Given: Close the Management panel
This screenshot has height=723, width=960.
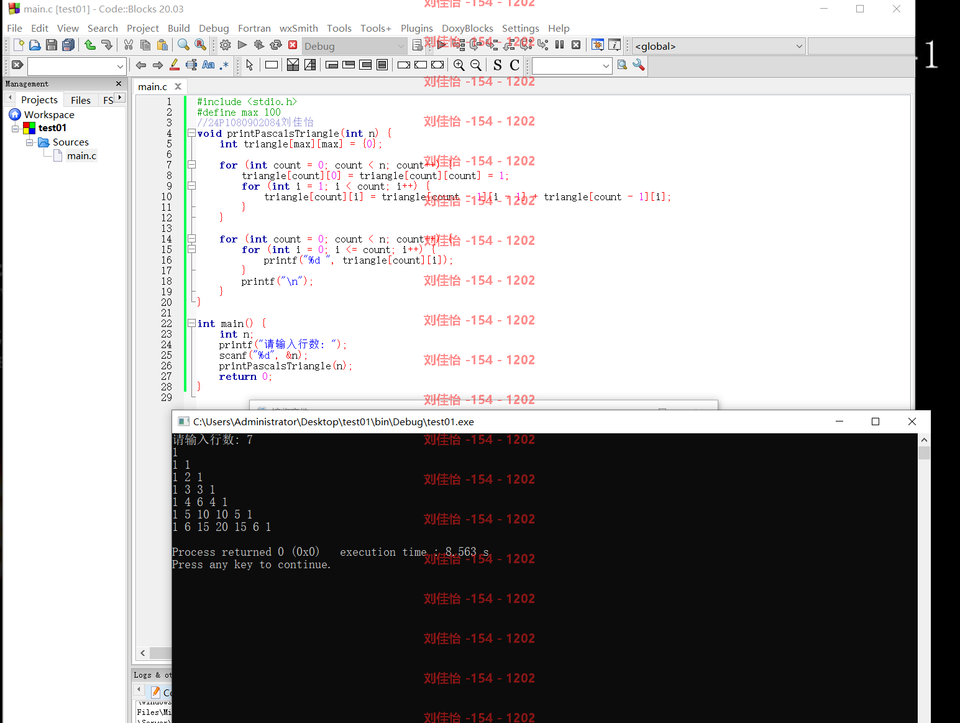Looking at the screenshot, I should click(x=119, y=83).
